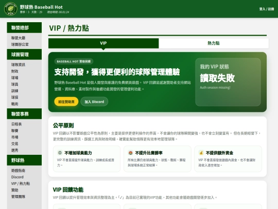Click the 野球熱 section header
Viewport: 278px width, 209px height.
point(24,160)
